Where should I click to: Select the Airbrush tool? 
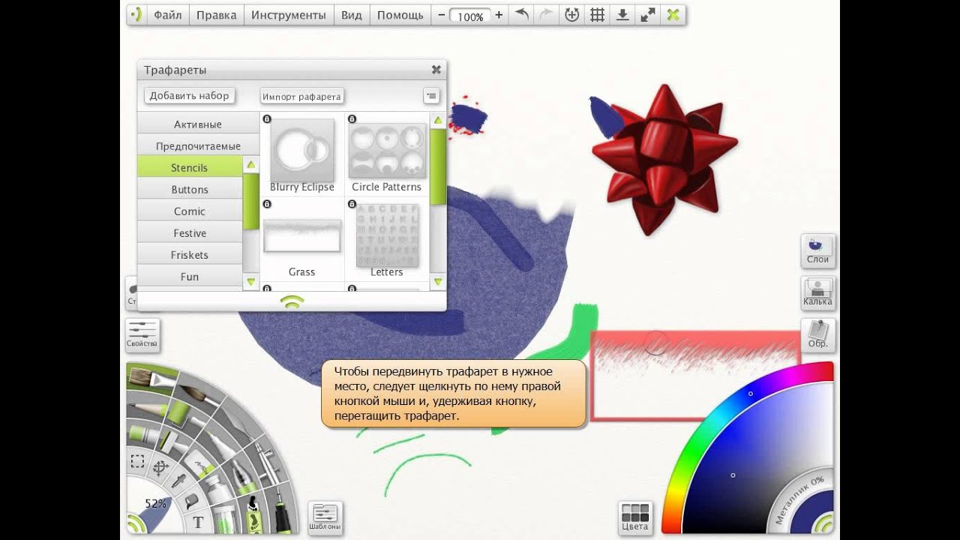pos(268,464)
